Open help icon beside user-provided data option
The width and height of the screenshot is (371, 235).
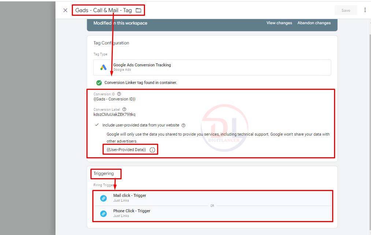pyautogui.click(x=183, y=125)
